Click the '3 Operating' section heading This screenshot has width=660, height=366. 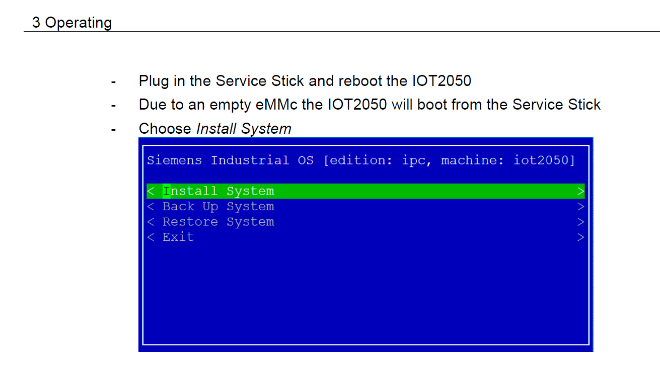[x=72, y=23]
